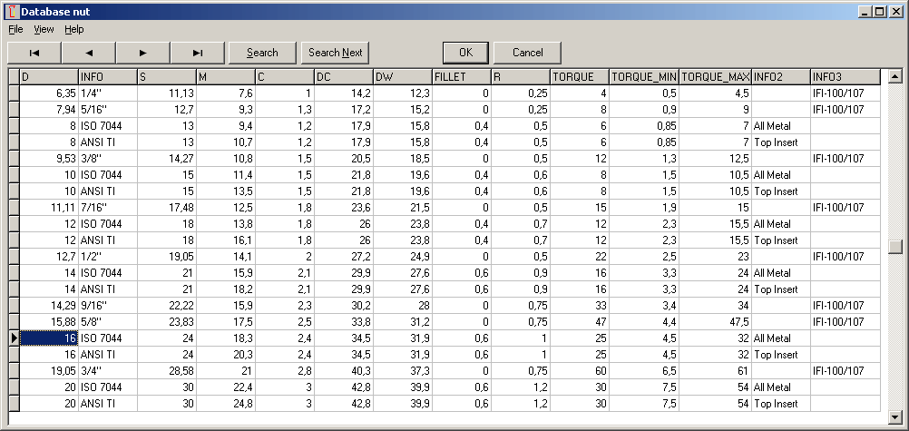Go to next record arrow button

pos(143,53)
